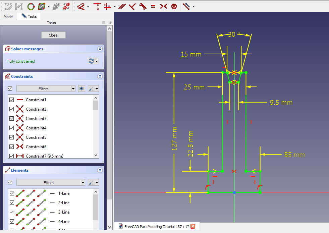Uncheck the 1-Line element checkbox
Image resolution: width=329 pixels, height=233 pixels.
click(x=12, y=193)
